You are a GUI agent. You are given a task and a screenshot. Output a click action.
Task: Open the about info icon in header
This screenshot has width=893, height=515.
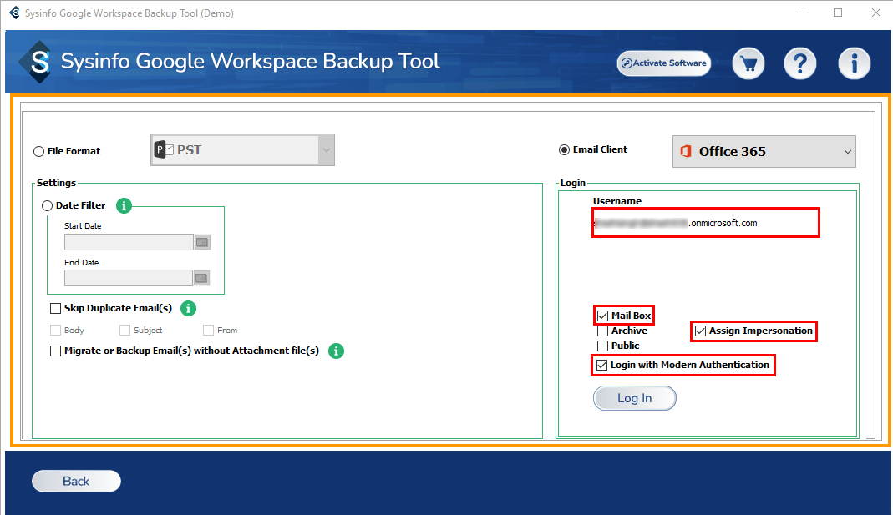pyautogui.click(x=854, y=63)
